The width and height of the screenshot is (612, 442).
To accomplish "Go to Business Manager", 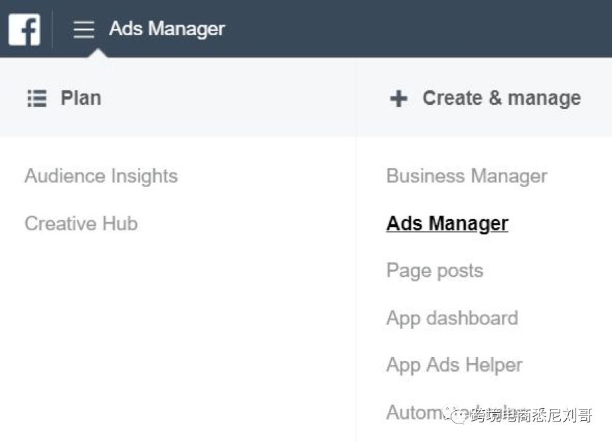I will point(467,177).
